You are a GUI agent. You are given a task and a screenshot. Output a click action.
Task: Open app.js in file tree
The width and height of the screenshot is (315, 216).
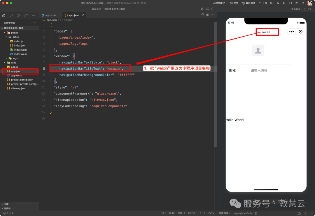[15, 67]
